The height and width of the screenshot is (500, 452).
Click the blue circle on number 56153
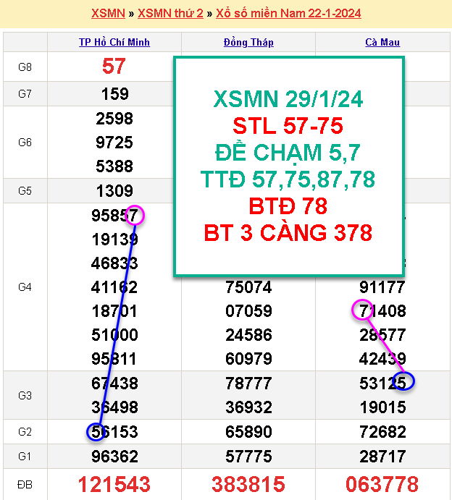coord(96,432)
